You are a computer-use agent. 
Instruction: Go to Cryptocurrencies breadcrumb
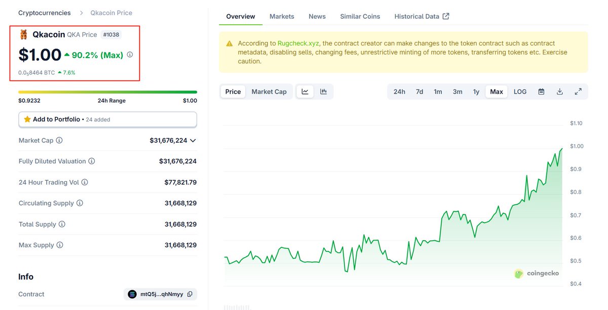[45, 13]
